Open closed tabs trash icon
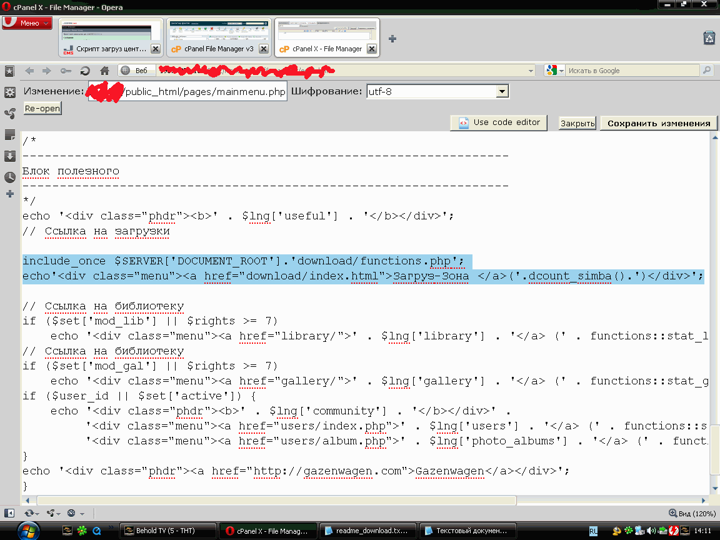 click(709, 37)
